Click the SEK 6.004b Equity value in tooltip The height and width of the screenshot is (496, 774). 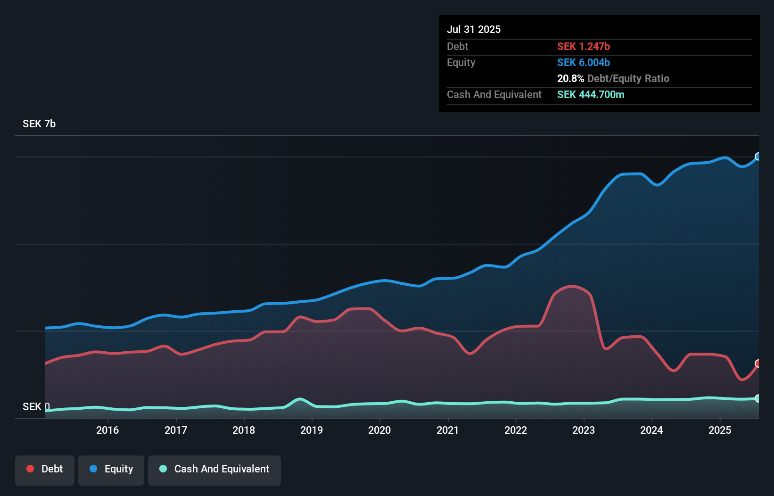[584, 62]
